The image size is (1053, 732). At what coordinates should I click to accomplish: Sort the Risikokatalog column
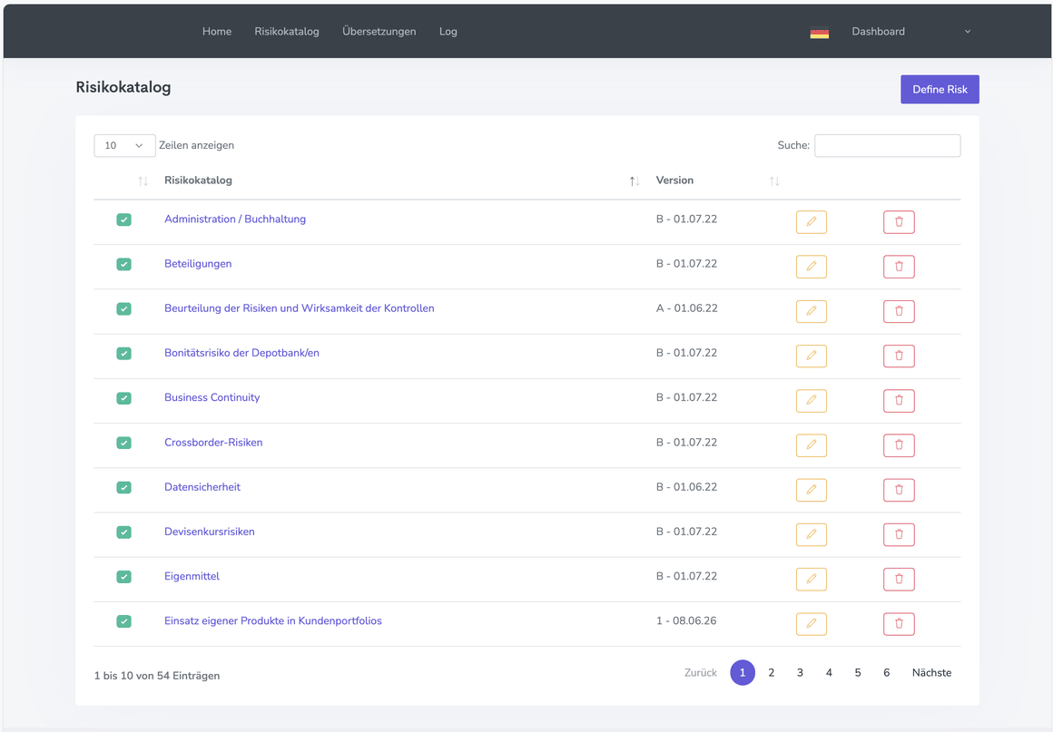[634, 181]
